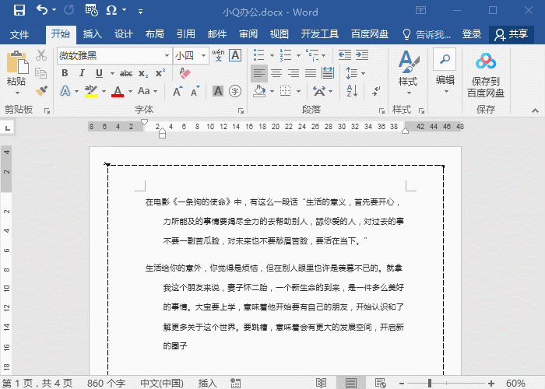
Task: Click the Justify alignment icon
Action: point(310,73)
